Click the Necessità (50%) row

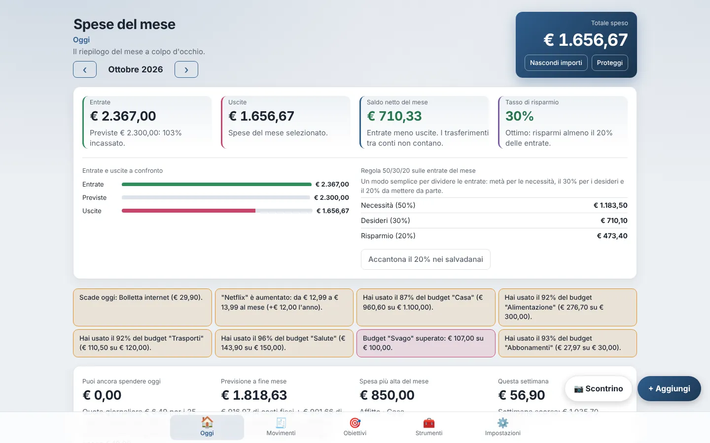494,205
